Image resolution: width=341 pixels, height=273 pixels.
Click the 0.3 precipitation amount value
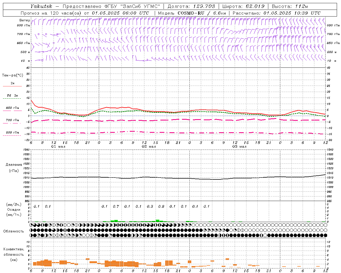click(150, 206)
